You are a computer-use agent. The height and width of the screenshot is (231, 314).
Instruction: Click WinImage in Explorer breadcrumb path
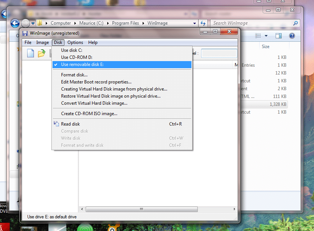[158, 23]
